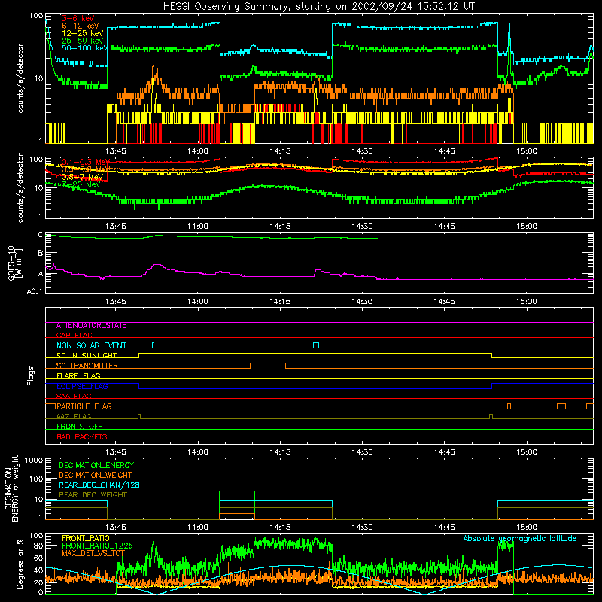Click the 13:45 tick under the top keV panel
This screenshot has height=602, width=602.
click(116, 151)
